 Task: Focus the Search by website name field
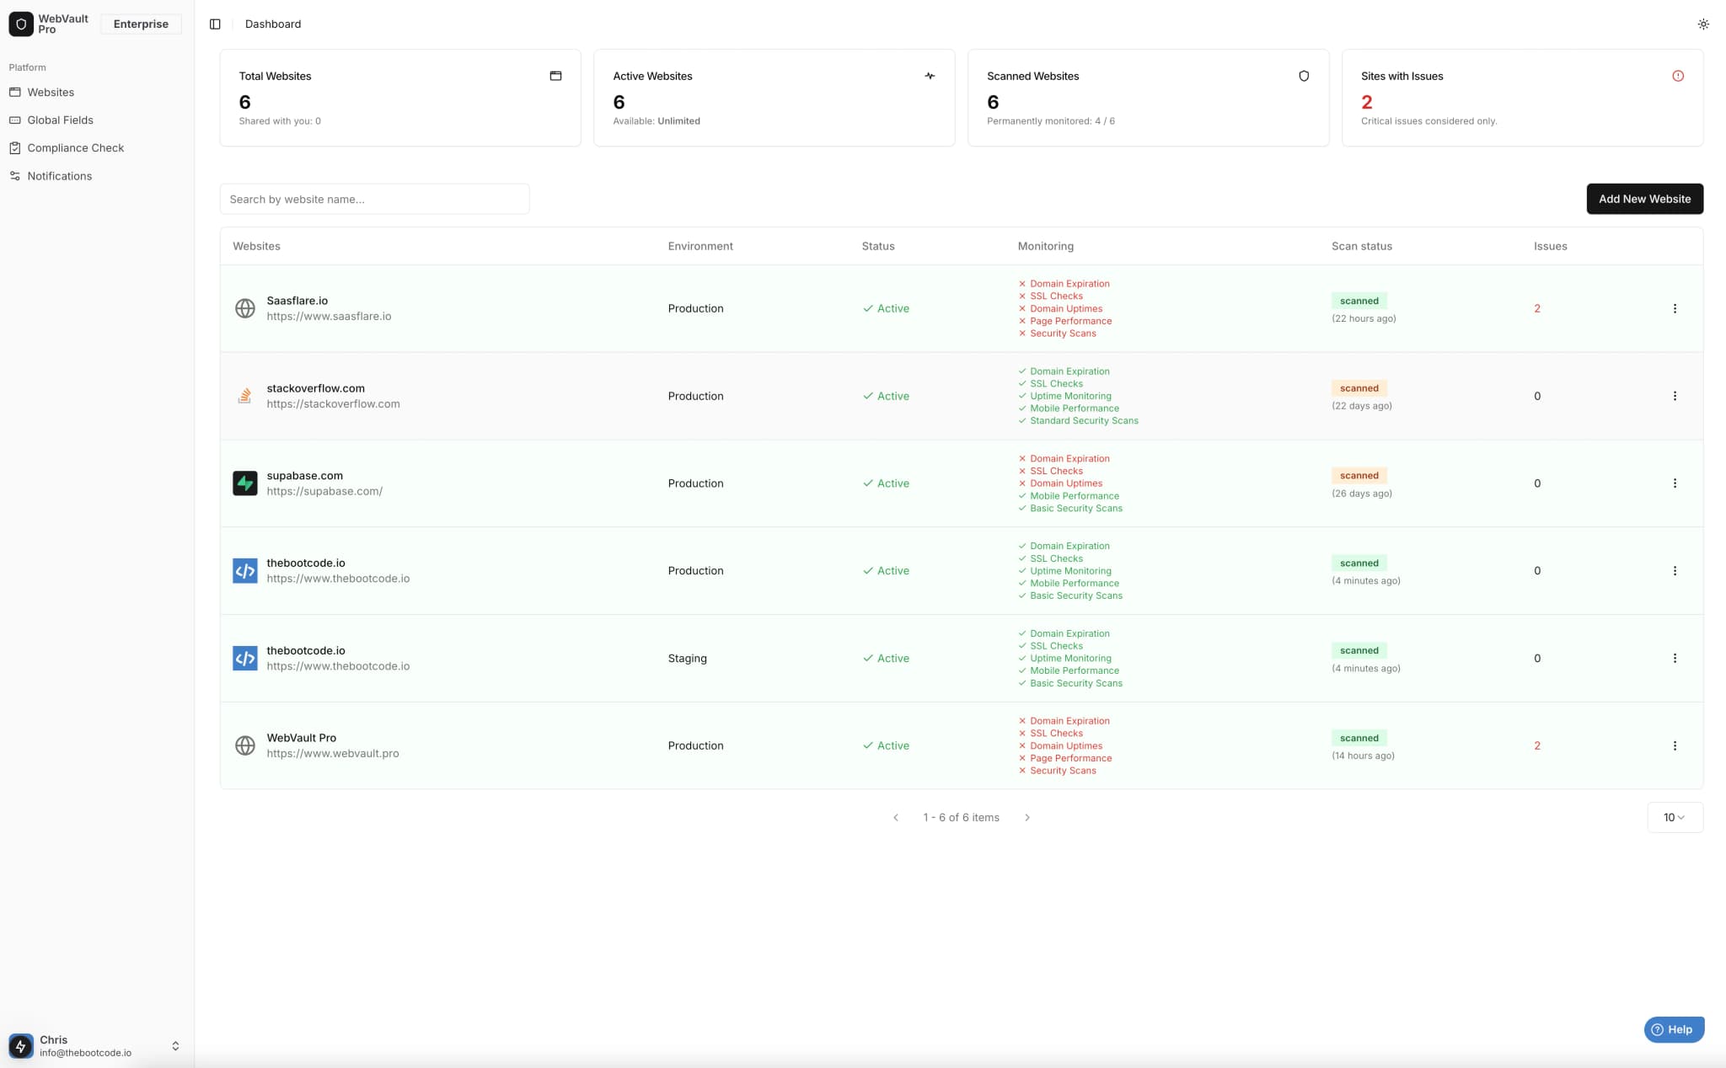[374, 199]
